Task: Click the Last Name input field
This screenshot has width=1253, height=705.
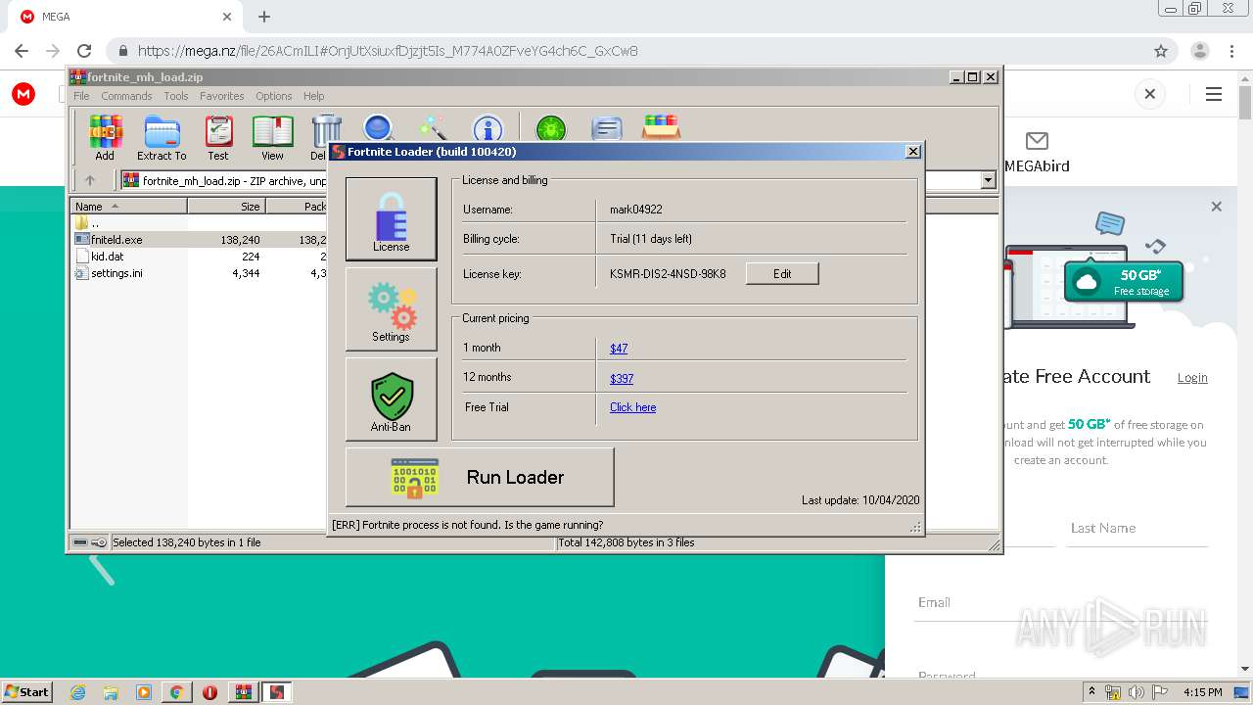Action: [x=1137, y=528]
